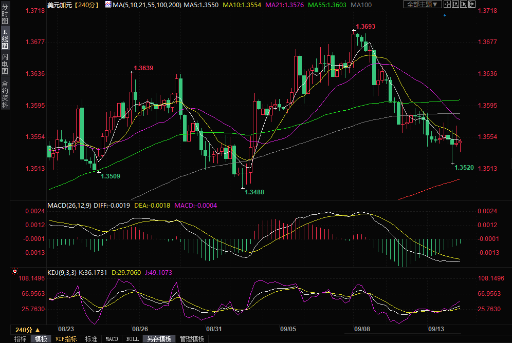Select the K线图 sidebar tab
The image size is (512, 343).
[x=5, y=39]
